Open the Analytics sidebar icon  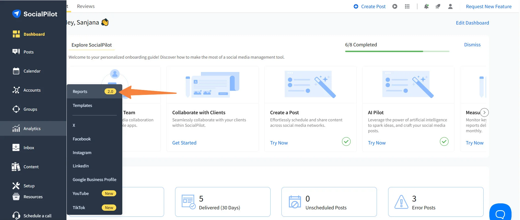pos(16,128)
